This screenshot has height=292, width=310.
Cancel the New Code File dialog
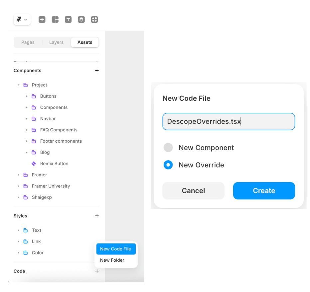[x=193, y=191]
